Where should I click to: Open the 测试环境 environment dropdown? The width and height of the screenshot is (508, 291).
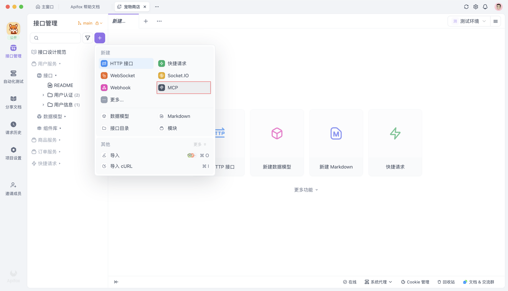coord(469,21)
